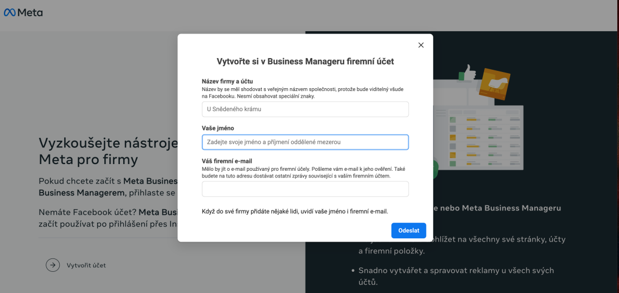Click the Název firmy a účtu label
This screenshot has width=619, height=293.
228,81
